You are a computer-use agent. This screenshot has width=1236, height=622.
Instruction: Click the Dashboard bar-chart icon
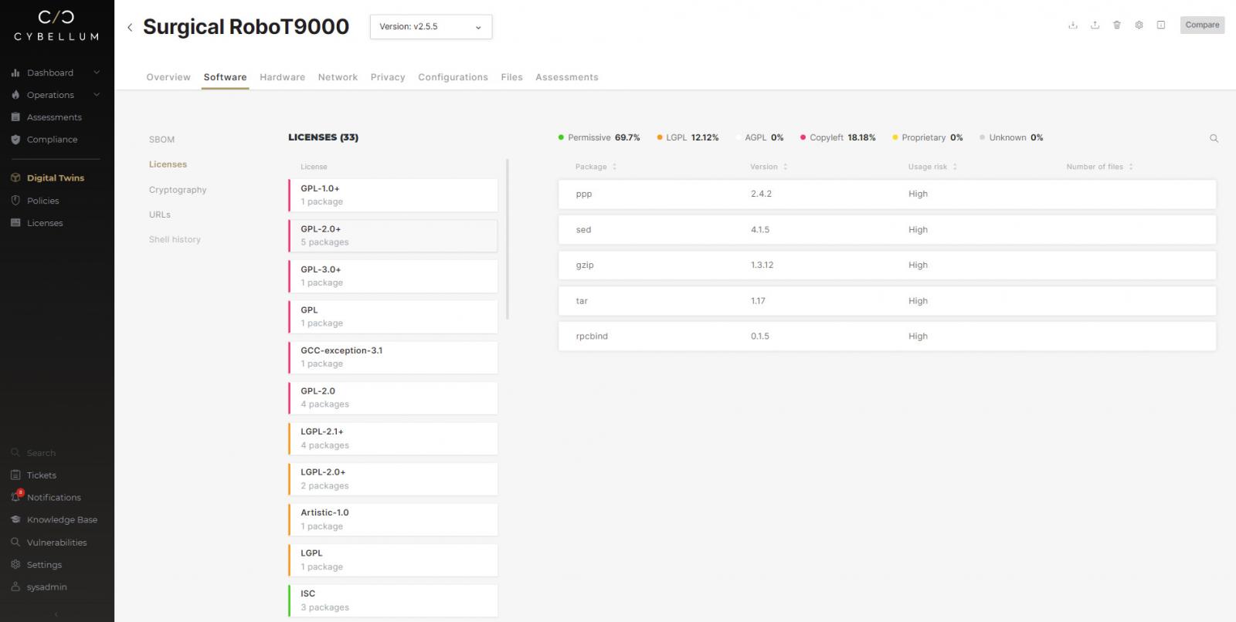[15, 73]
